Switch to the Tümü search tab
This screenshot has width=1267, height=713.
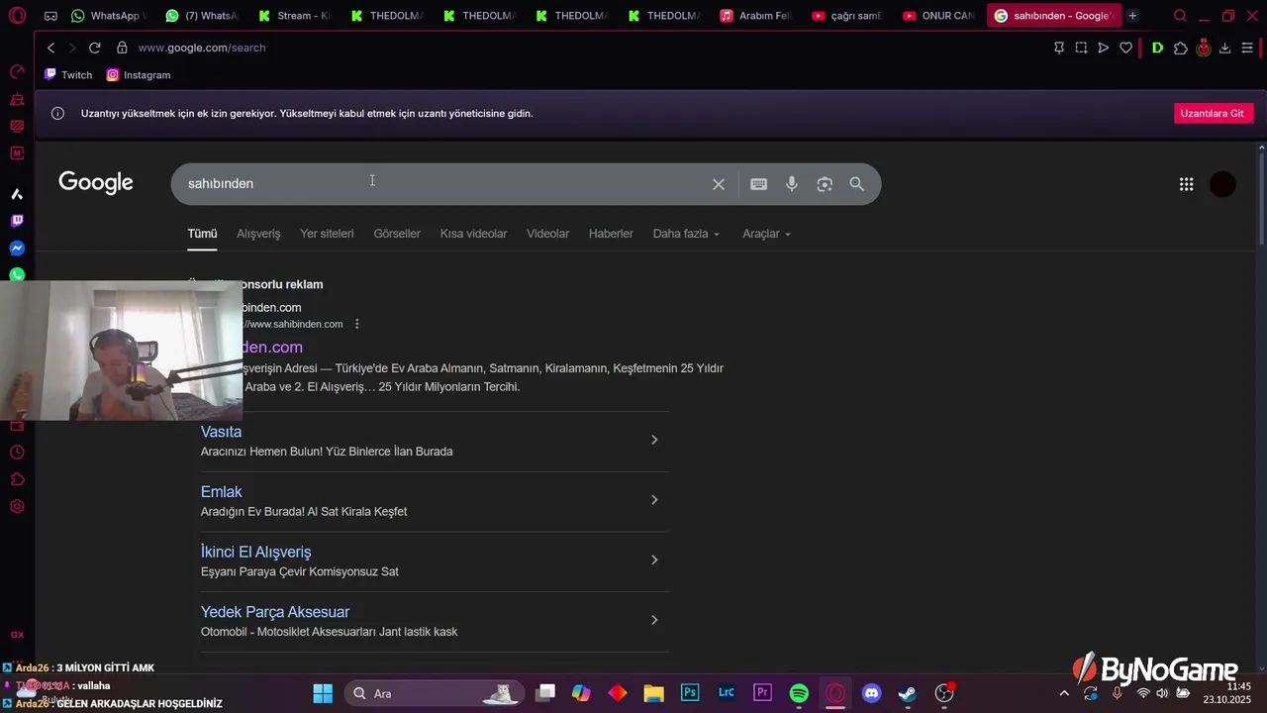pos(202,234)
